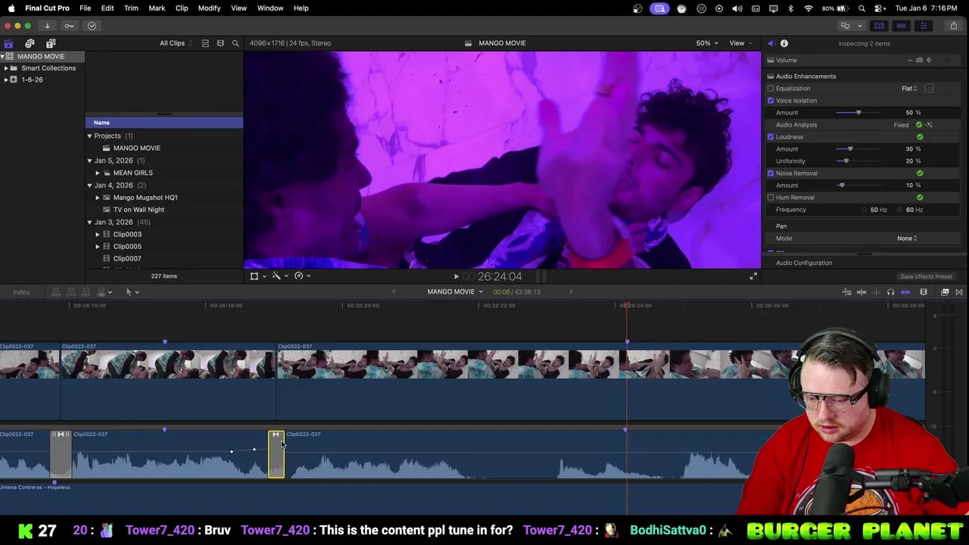Open Pan Mode None dropdown
This screenshot has height=545, width=969.
907,238
